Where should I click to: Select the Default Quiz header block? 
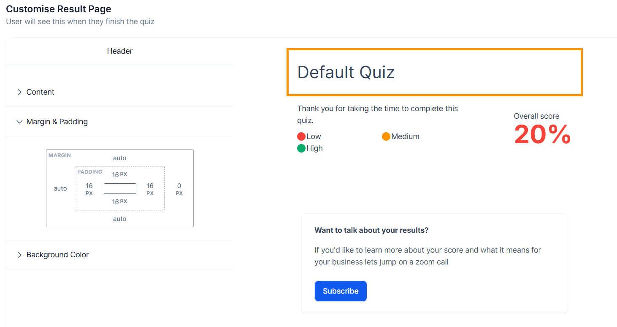[x=434, y=72]
